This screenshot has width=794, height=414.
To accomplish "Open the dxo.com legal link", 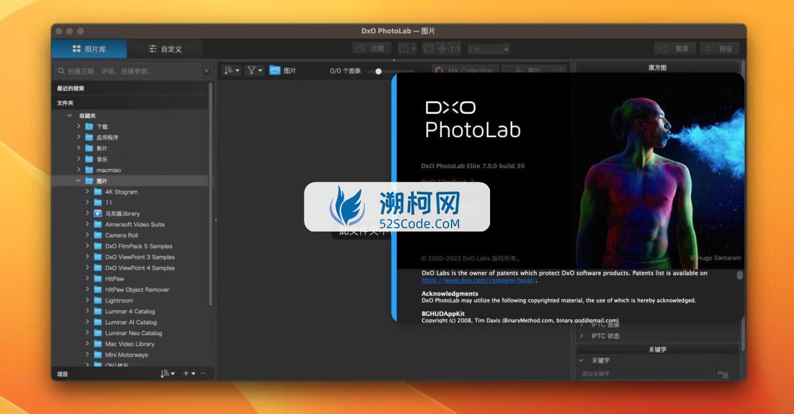I will click(x=478, y=280).
